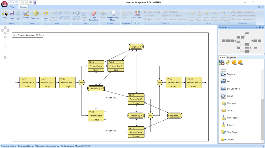265x148 pixels.
Task: Expand the Presentation Mode dropdown
Action: pos(119,19)
